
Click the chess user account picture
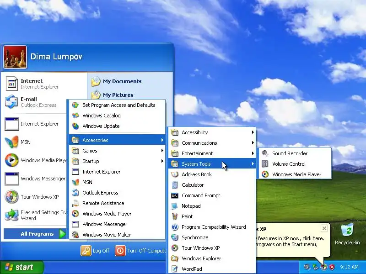tap(15, 57)
